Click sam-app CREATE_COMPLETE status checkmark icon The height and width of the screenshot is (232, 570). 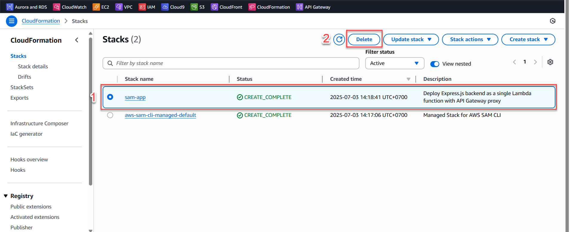point(240,97)
